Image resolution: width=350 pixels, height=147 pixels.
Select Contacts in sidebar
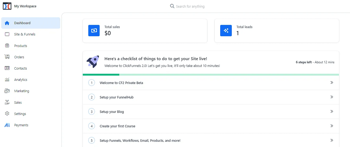(x=31, y=68)
